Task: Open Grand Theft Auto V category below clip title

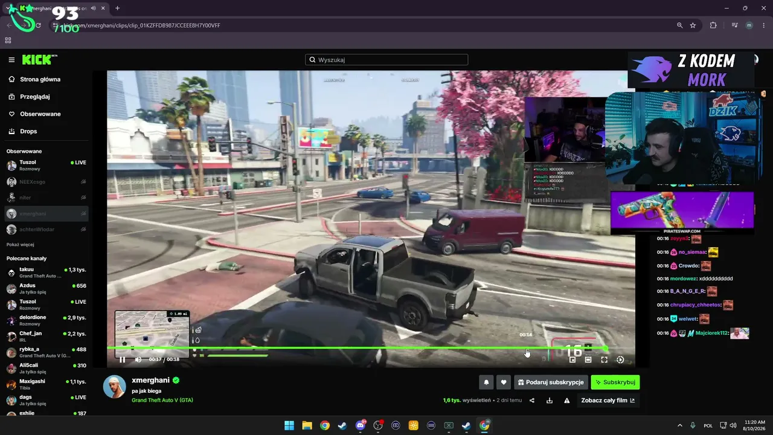Action: (162, 400)
